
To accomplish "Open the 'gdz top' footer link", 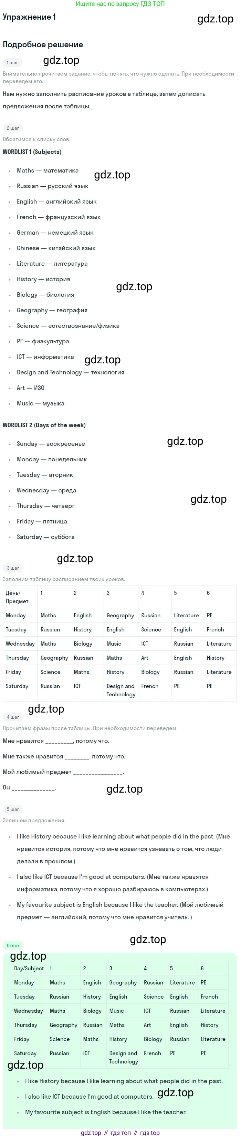I will 91,1133.
